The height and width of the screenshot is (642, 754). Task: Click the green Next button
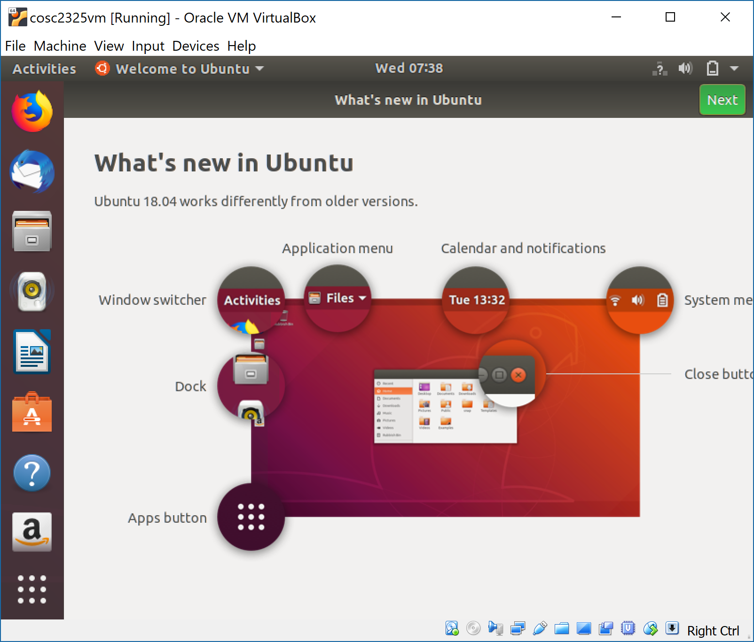click(x=723, y=100)
